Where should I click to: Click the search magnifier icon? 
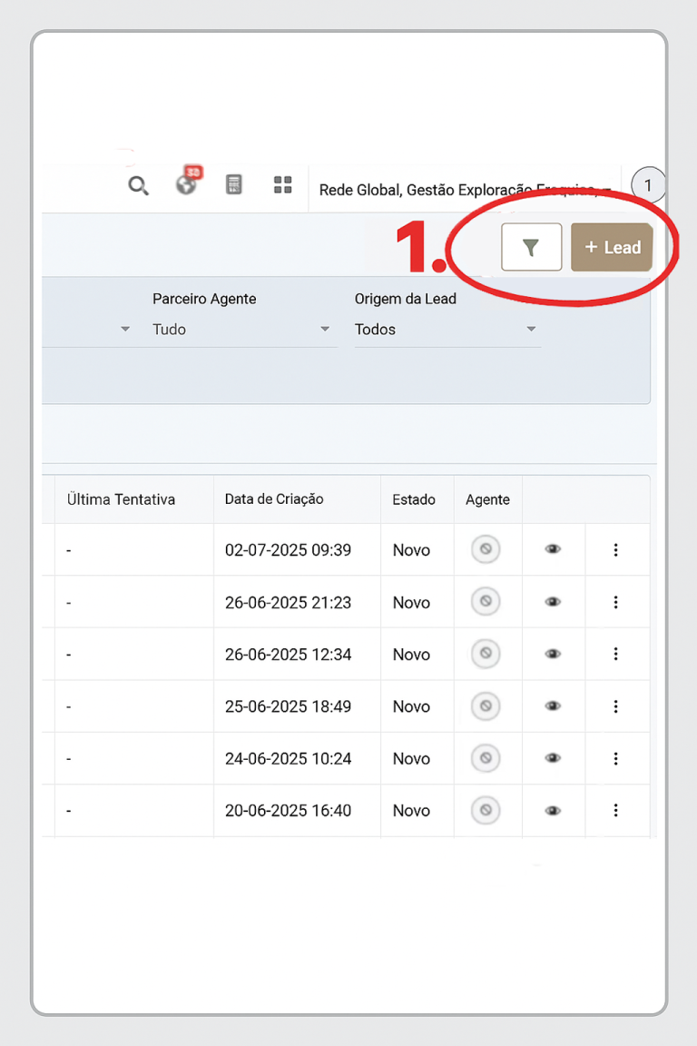point(138,186)
